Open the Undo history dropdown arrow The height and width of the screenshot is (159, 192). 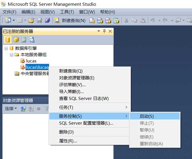[159, 20]
